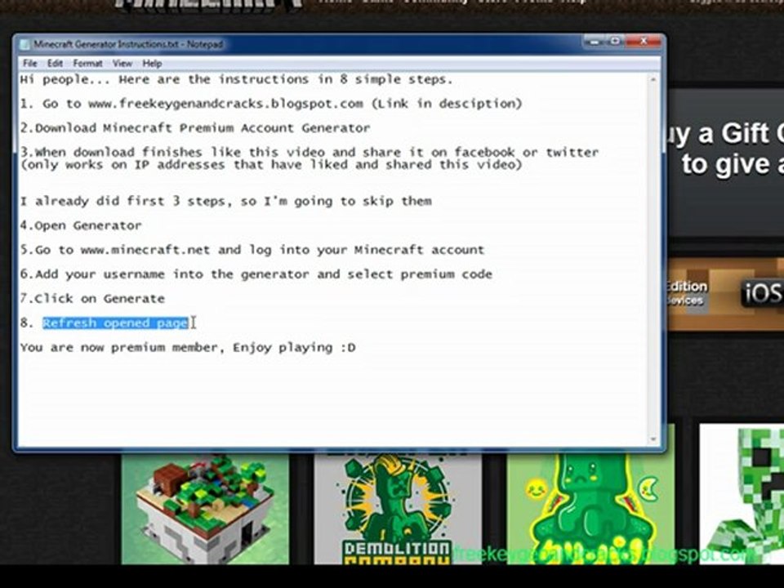Click the line 'You are now premium member'
784x588 pixels.
pyautogui.click(x=188, y=348)
